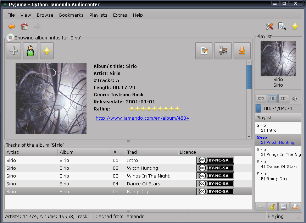306x223 pixels.
Task: Download album with the orange arrow button
Action: [242, 51]
